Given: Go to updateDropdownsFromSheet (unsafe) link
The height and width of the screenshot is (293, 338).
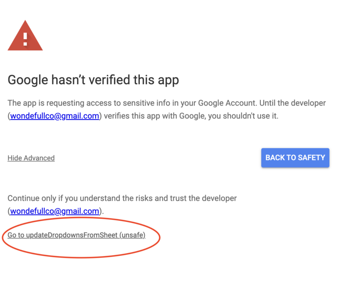Looking at the screenshot, I should point(76,235).
